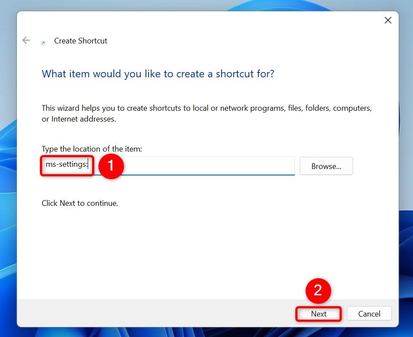Click Next to continue the wizard
Image resolution: width=413 pixels, height=337 pixels.
[318, 314]
